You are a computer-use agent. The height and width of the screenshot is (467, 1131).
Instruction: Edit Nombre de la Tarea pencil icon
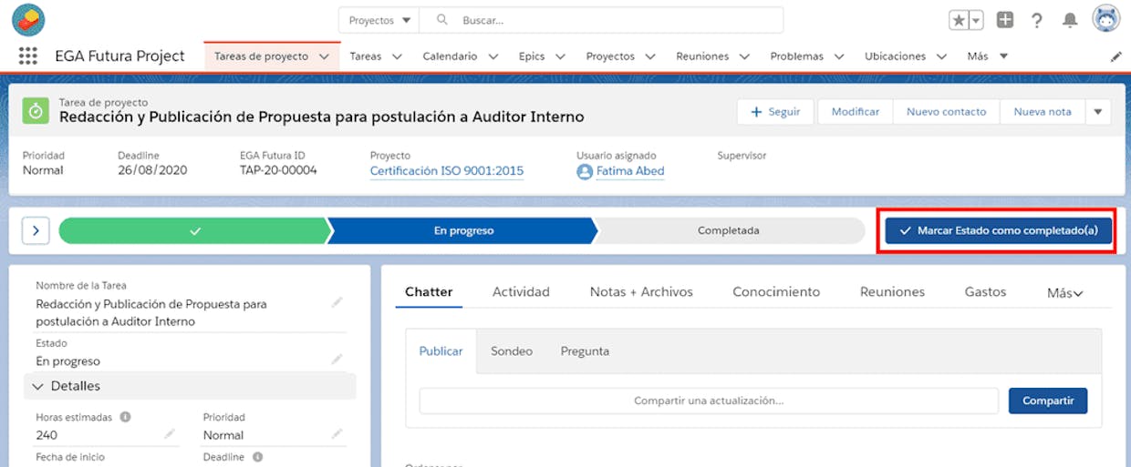click(x=337, y=302)
